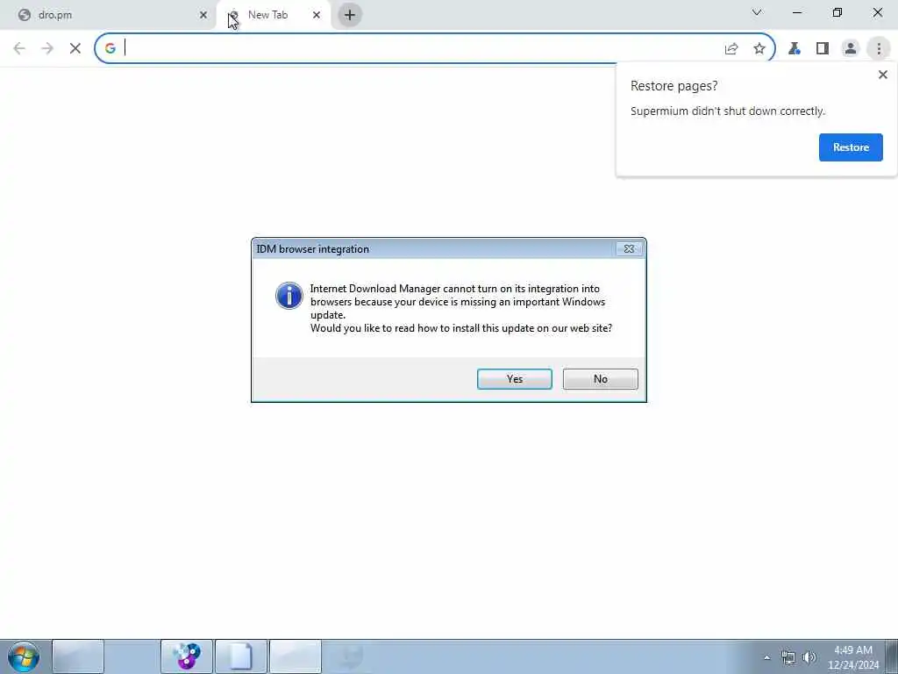Close the dro.pm tab
The width and height of the screenshot is (898, 674).
(x=203, y=15)
